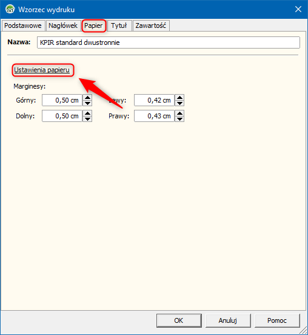This screenshot has height=335, width=308.
Task: Decrease the Lewy margin value
Action: (179, 103)
